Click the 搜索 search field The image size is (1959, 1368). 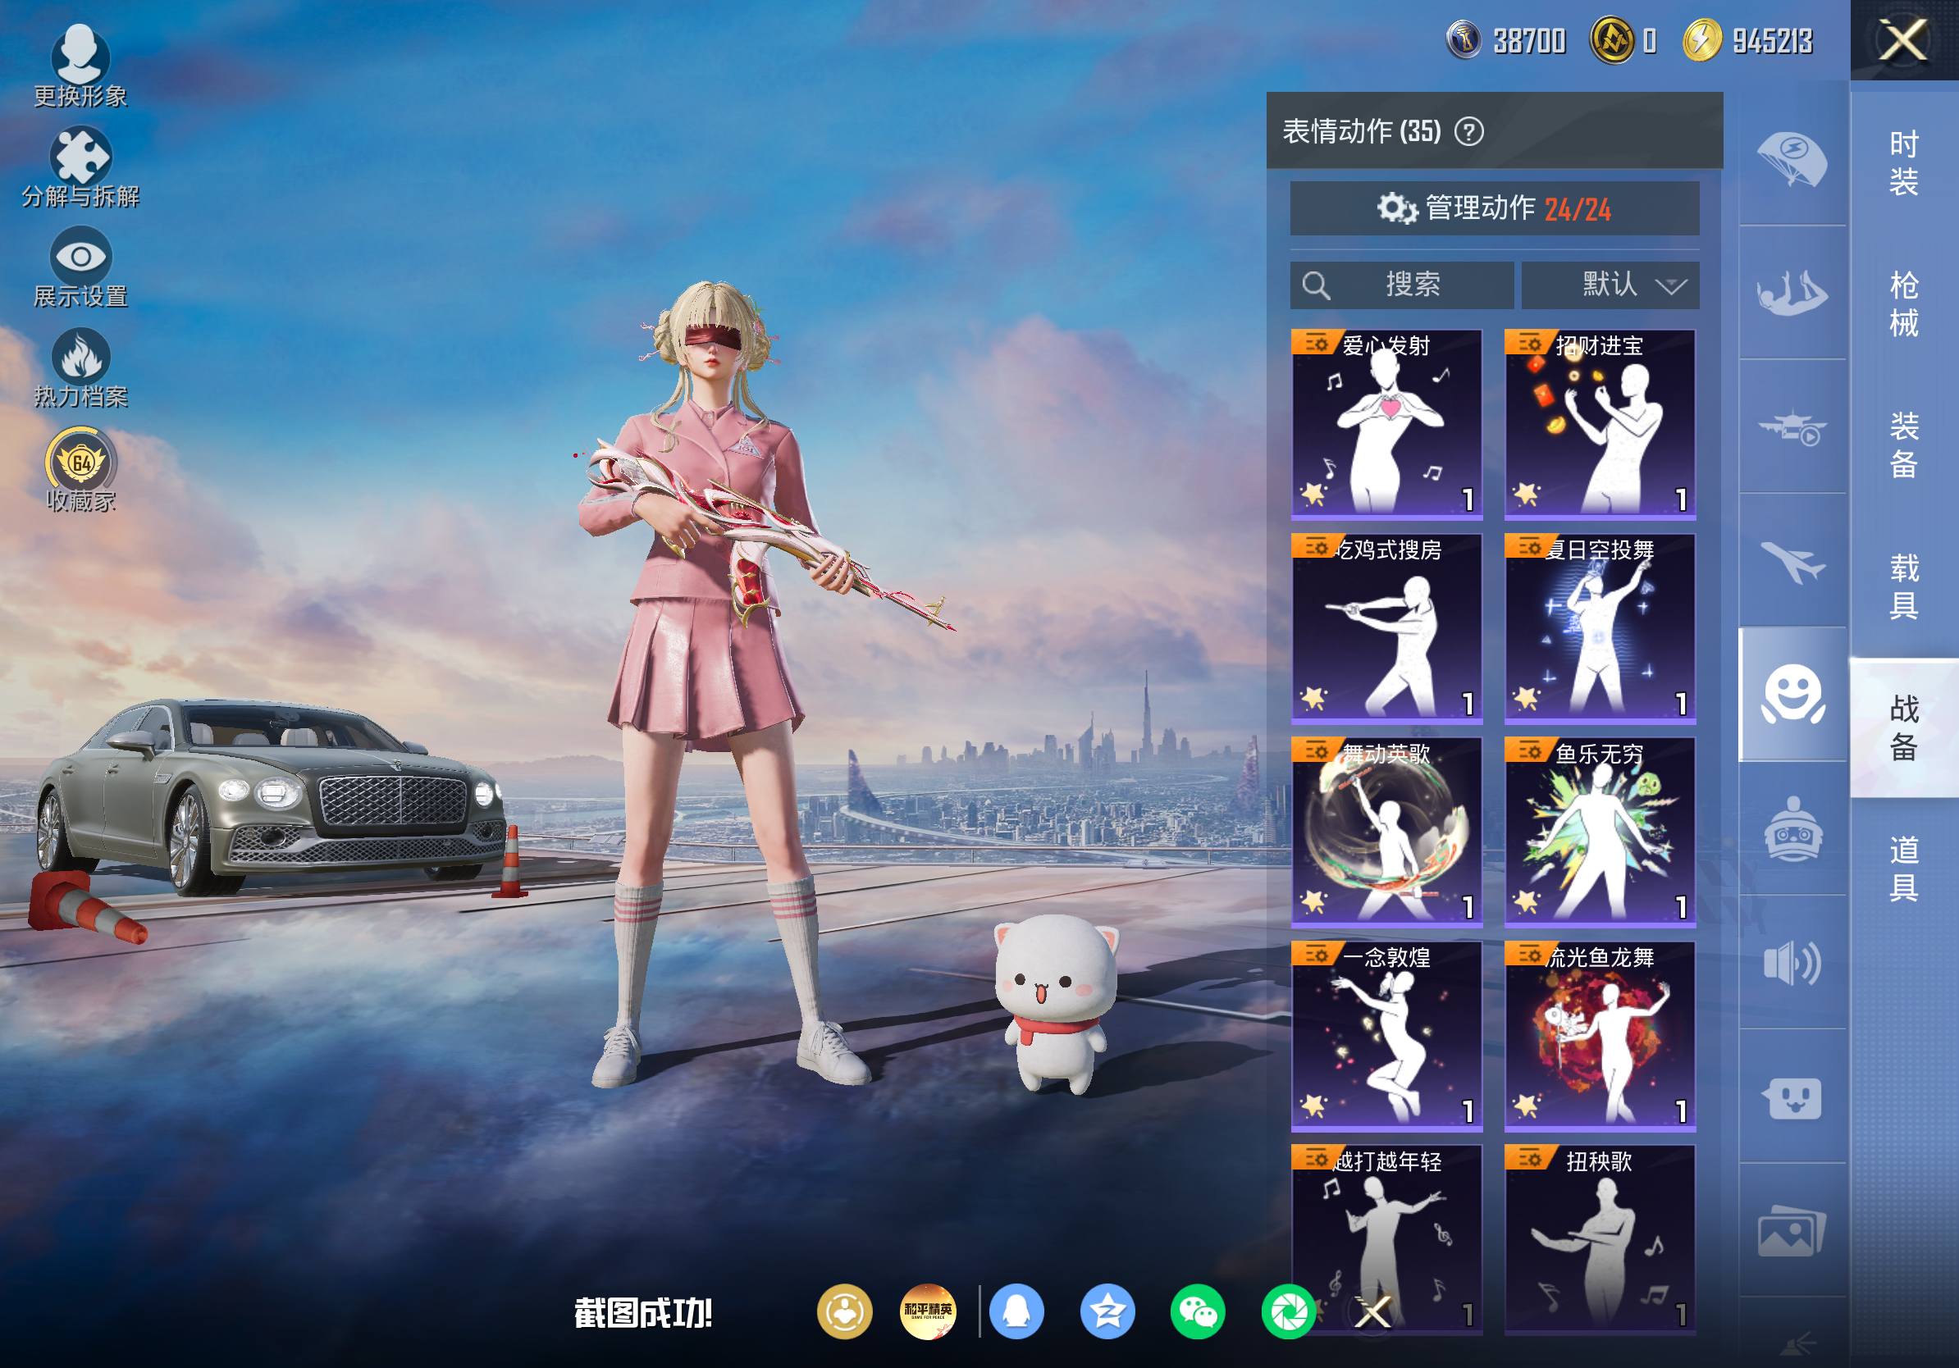1402,285
